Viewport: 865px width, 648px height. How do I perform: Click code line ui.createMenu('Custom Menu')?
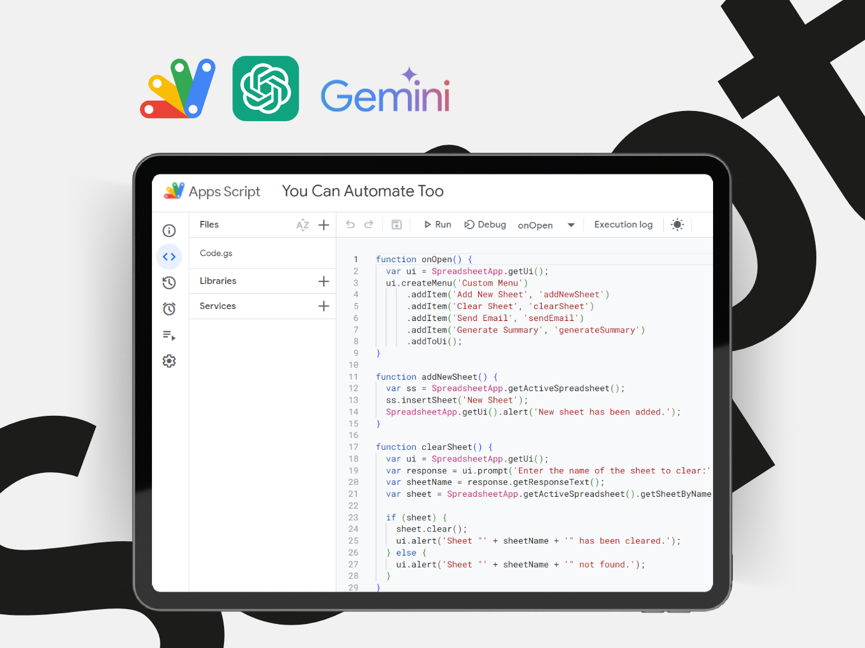pos(457,283)
